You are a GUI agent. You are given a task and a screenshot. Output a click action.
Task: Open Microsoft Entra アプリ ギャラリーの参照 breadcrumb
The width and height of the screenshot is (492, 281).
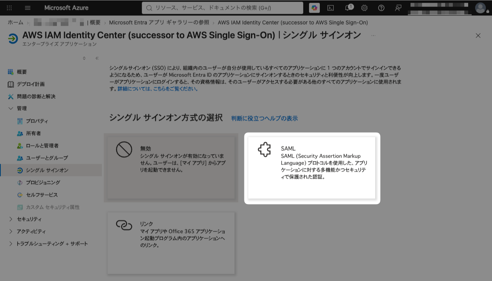pos(158,22)
